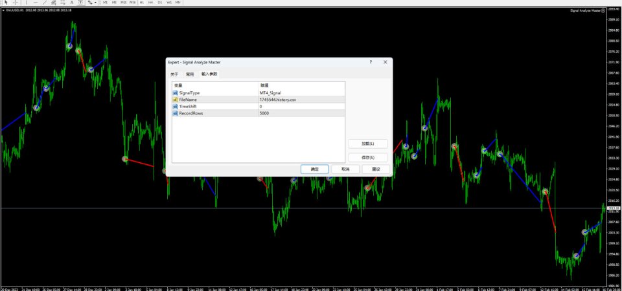Edit the TimeShift value 0
622x291 pixels.
point(301,107)
